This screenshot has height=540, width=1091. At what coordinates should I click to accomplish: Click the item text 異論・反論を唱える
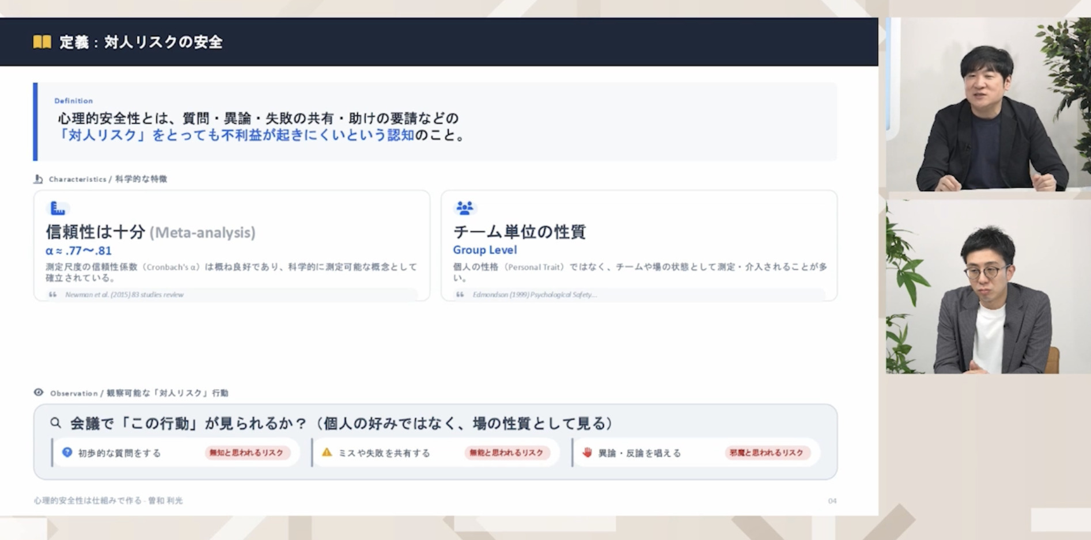click(640, 453)
